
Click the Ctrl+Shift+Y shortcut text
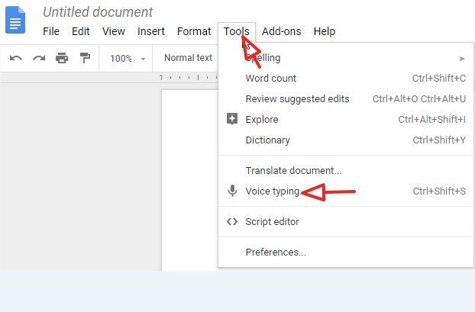coord(439,140)
